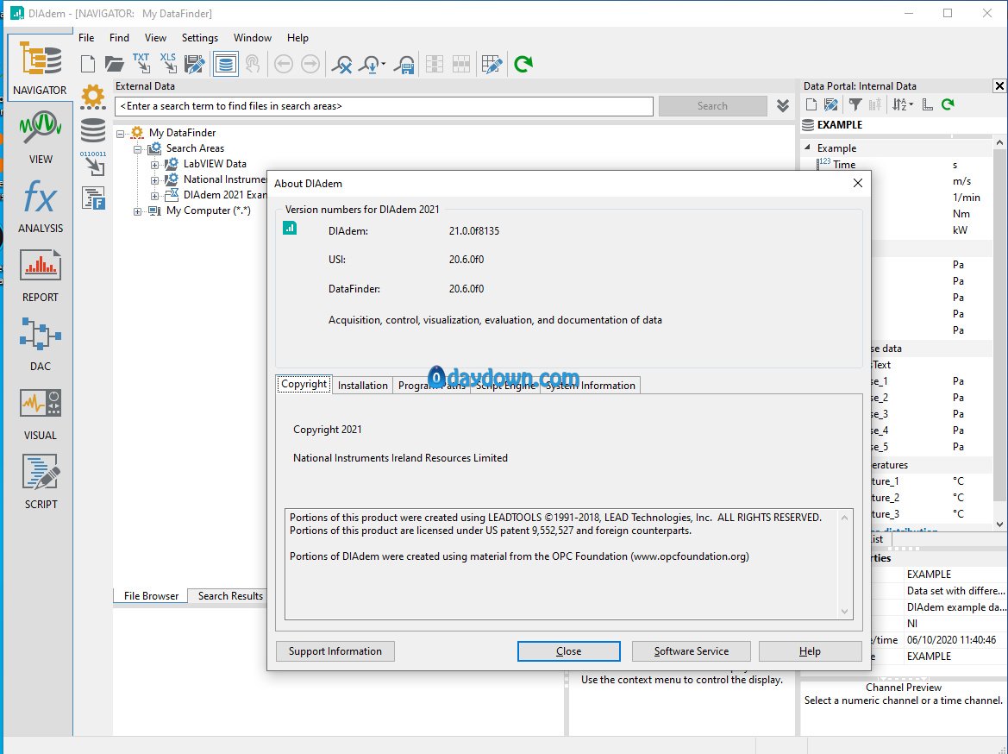
Task: Click the Help button in About dialog
Action: [810, 651]
